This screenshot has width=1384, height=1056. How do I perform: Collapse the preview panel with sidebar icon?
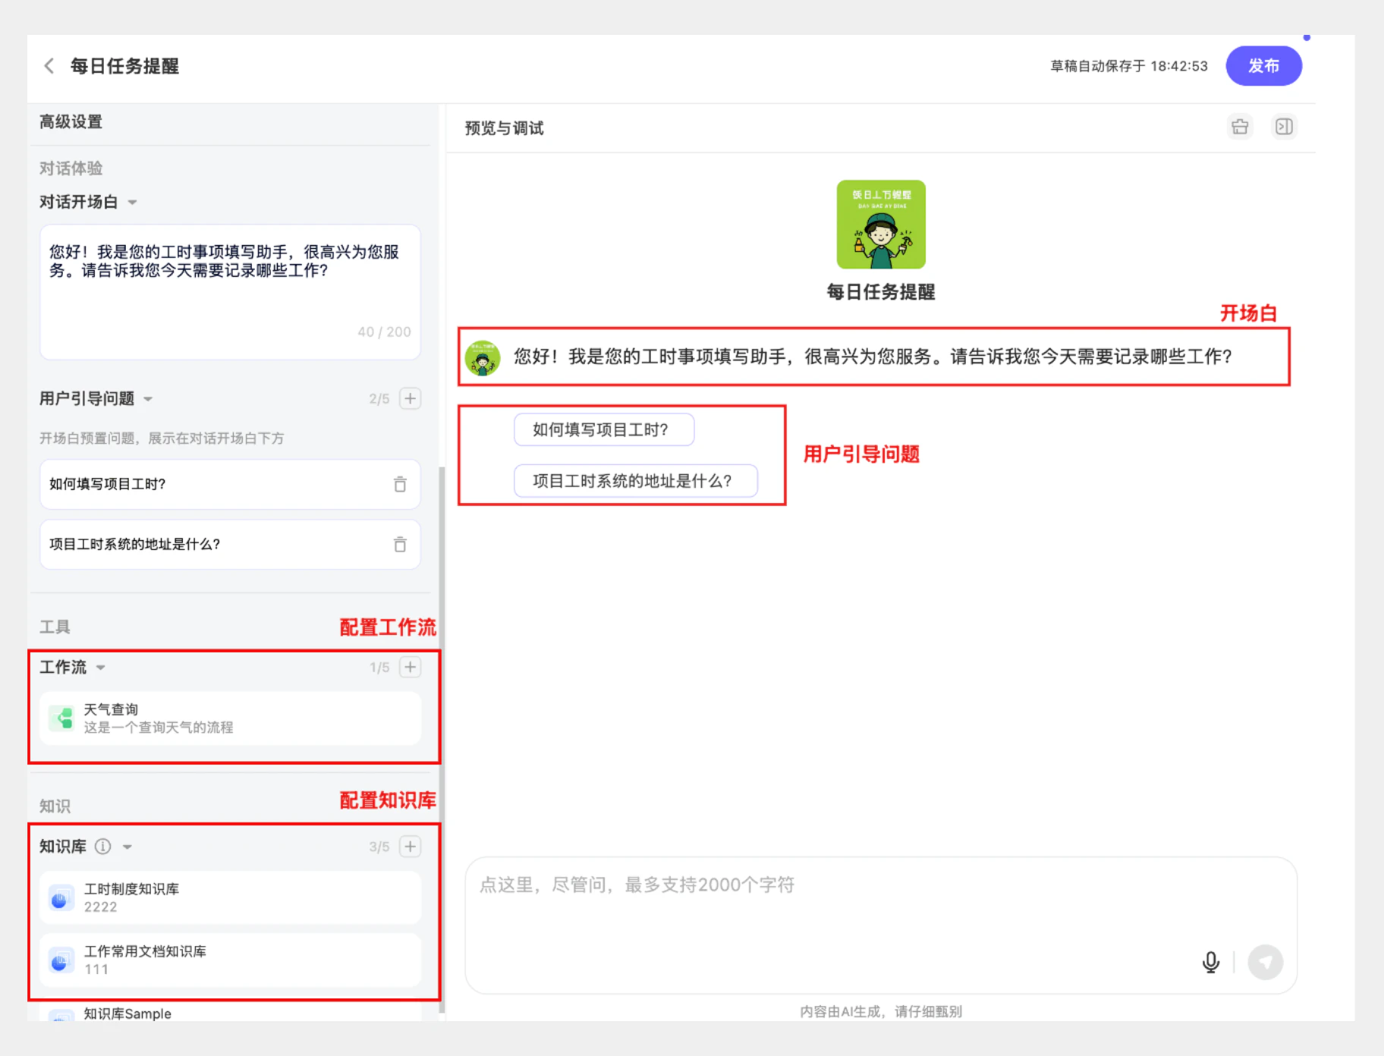coord(1284,127)
